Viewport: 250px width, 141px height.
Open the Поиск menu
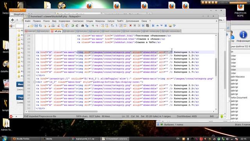point(46,21)
